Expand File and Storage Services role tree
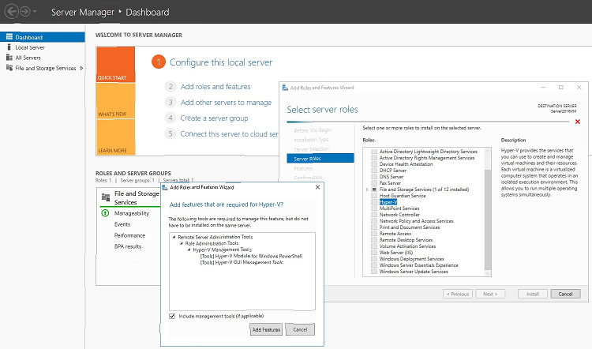 [x=367, y=190]
